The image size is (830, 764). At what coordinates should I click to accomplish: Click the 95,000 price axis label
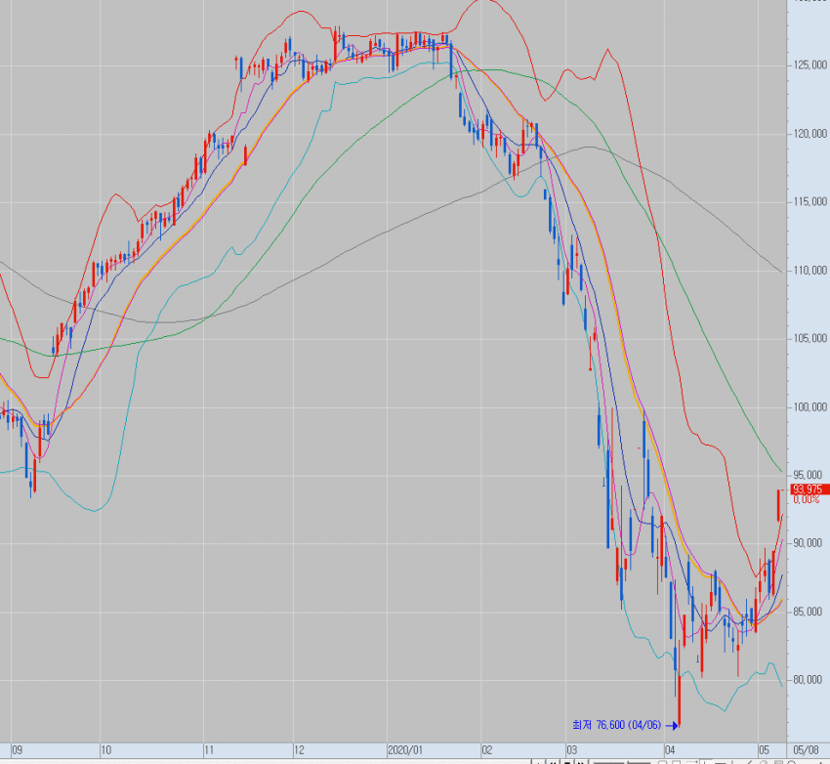809,475
